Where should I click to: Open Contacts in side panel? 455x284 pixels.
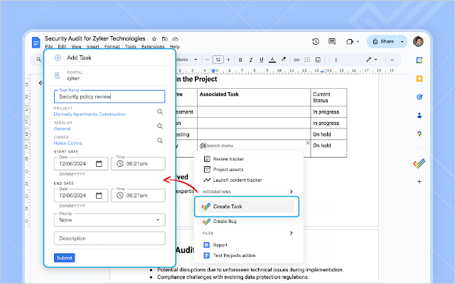point(419,115)
